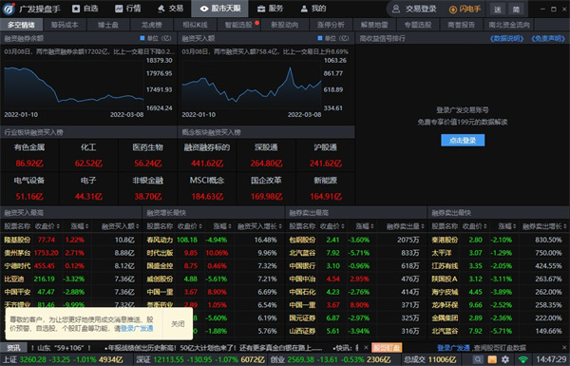This screenshot has height=366, width=570.
Task: Click the 迷 mini mode button
Action: 498,10
